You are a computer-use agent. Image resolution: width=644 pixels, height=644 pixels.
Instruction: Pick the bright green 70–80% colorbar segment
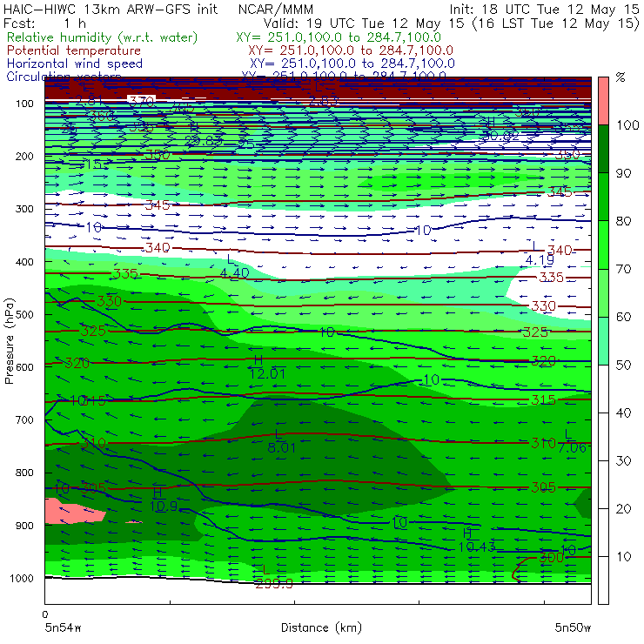click(x=603, y=245)
